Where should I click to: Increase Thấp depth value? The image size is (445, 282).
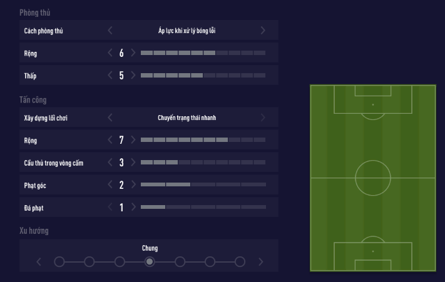click(x=133, y=76)
